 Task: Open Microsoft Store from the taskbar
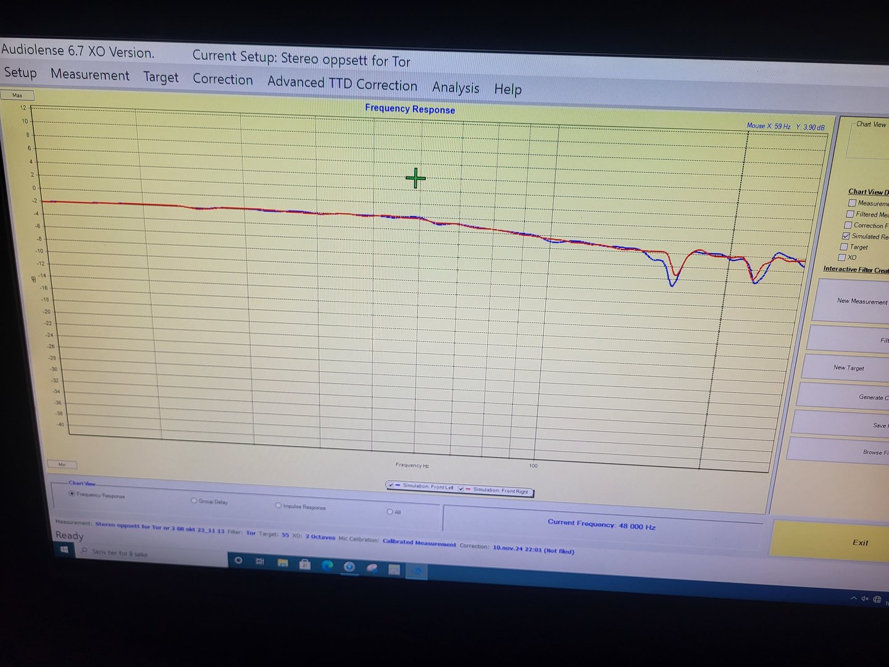pos(304,564)
